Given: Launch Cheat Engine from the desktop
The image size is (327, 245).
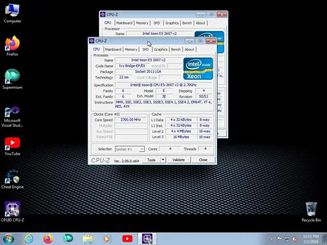Looking at the screenshot, I should click(12, 179).
